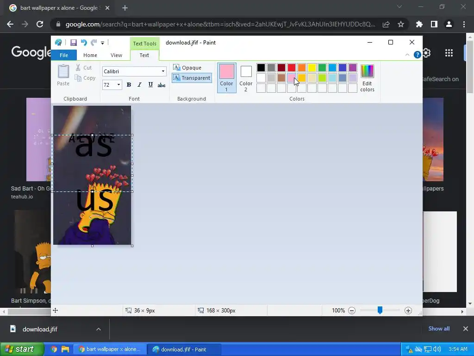This screenshot has height=356, width=474.
Task: Open File Explorer folder icon in taskbar
Action: point(65,350)
